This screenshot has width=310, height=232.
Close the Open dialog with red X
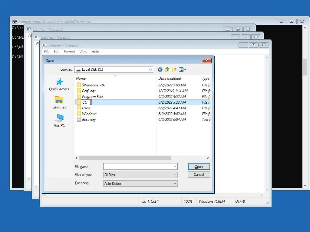click(207, 60)
